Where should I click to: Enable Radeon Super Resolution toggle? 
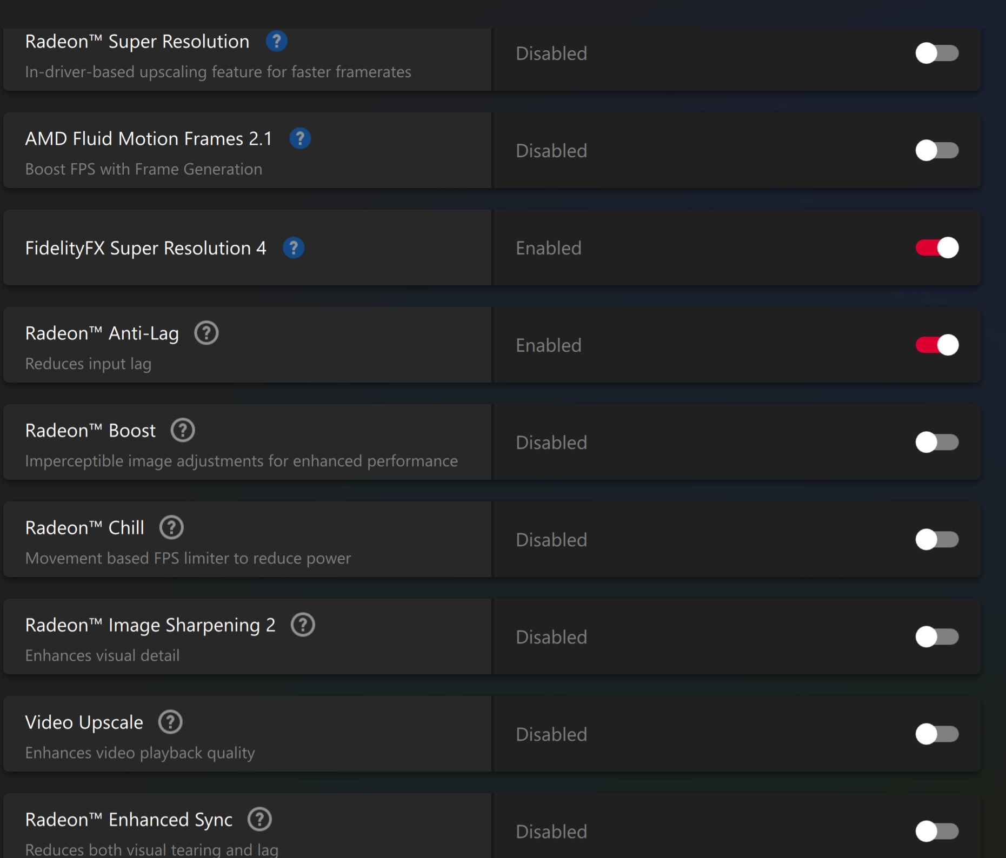coord(937,53)
